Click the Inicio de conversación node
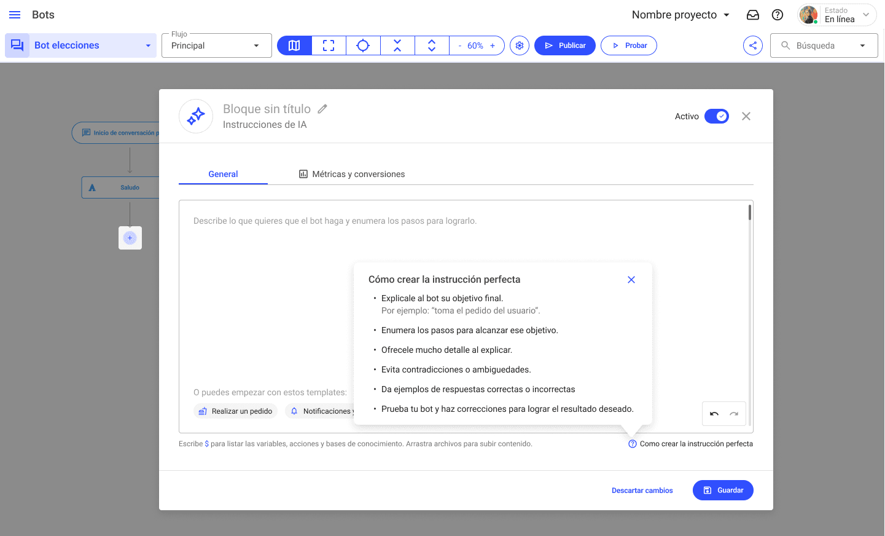Image resolution: width=885 pixels, height=536 pixels. click(x=115, y=133)
